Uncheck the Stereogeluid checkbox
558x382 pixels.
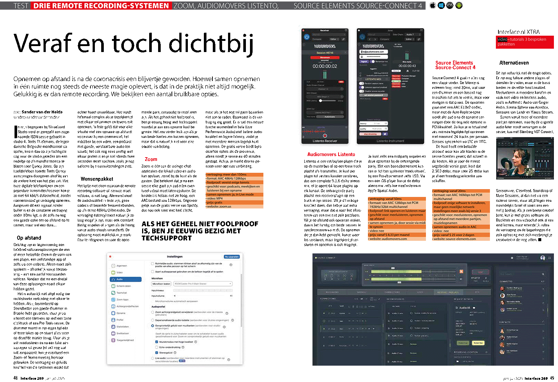[157, 353]
